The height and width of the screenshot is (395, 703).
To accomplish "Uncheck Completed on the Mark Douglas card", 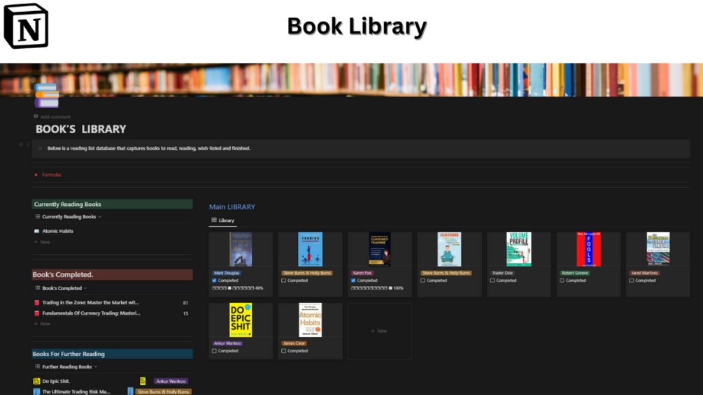I will [214, 281].
